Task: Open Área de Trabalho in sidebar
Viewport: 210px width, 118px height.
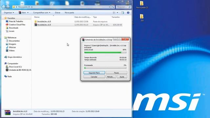Action: click(x=16, y=21)
